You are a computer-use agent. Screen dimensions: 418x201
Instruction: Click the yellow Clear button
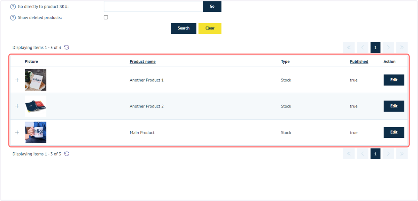(x=210, y=28)
